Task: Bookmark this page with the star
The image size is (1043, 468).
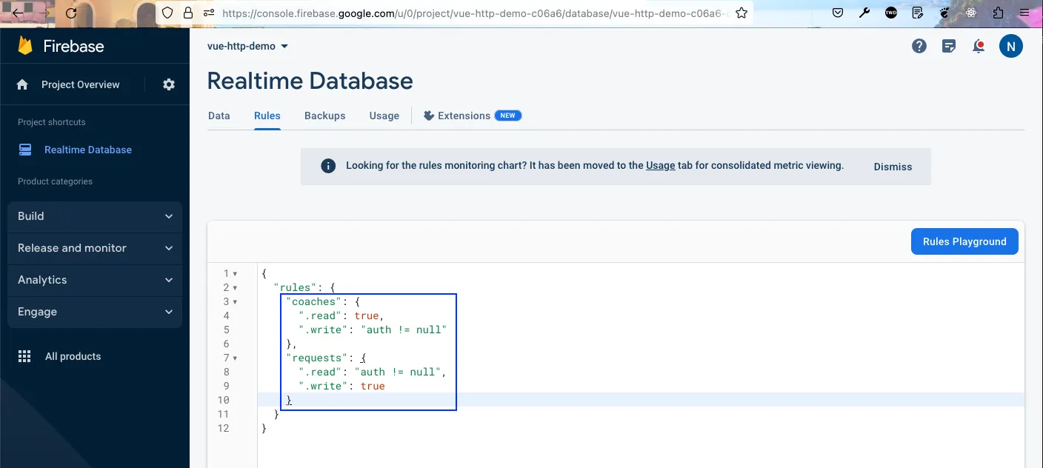Action: [742, 13]
